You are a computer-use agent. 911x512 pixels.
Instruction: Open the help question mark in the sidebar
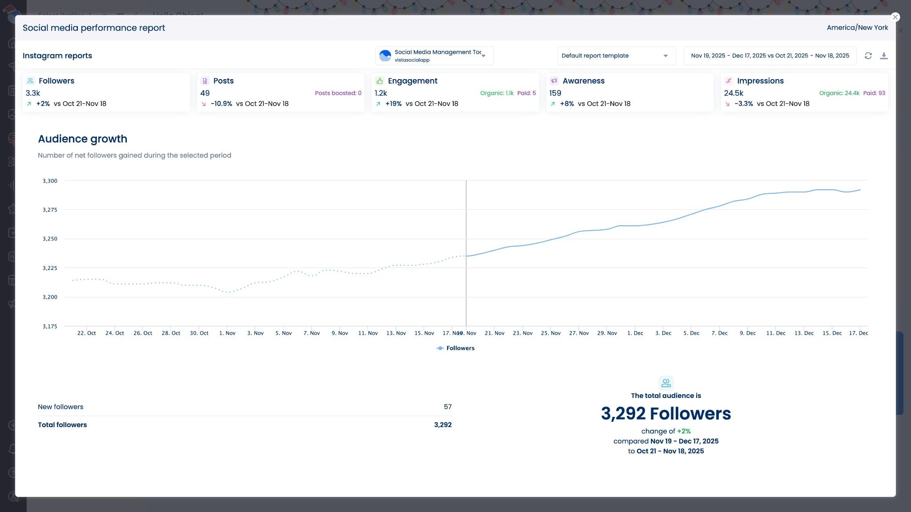point(12,472)
